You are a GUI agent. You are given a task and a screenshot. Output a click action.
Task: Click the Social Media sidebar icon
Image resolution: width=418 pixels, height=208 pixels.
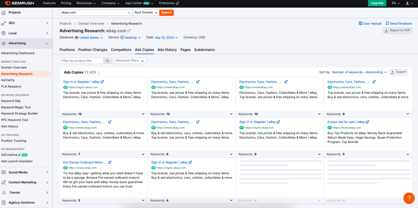[x=4, y=172]
